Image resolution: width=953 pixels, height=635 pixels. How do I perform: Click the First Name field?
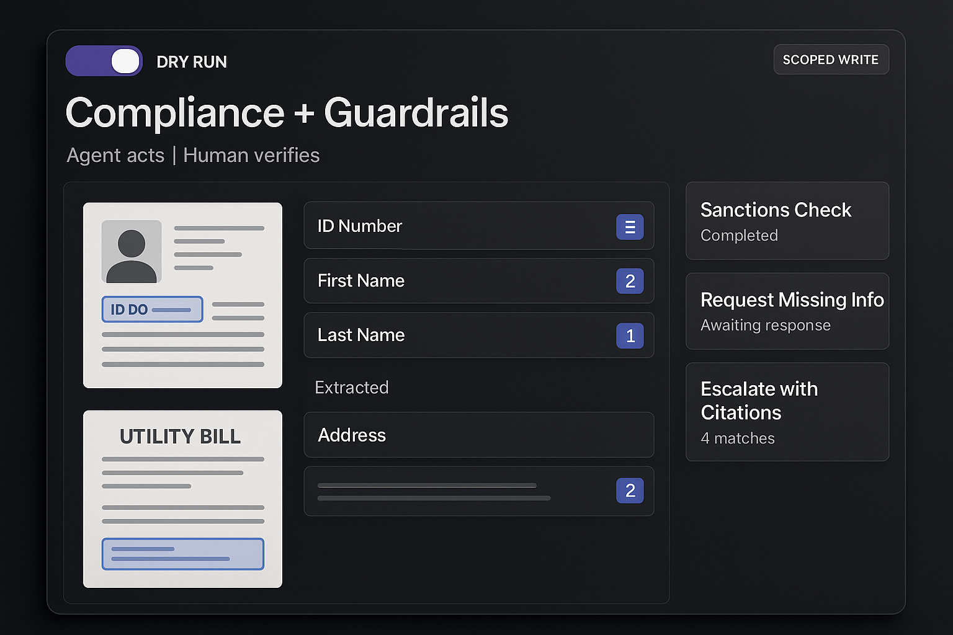point(459,281)
